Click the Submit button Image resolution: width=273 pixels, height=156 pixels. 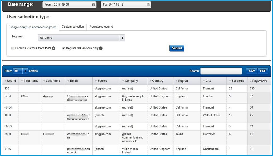[x=177, y=48]
